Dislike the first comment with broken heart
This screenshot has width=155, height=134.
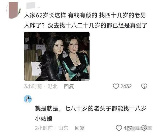(144, 86)
